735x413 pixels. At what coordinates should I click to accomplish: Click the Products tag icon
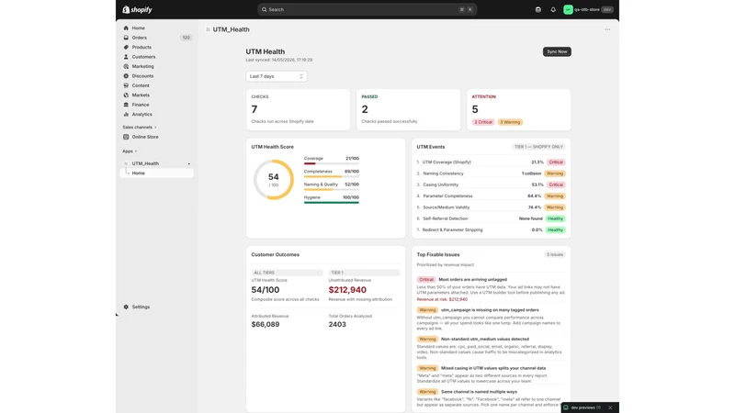pyautogui.click(x=126, y=48)
